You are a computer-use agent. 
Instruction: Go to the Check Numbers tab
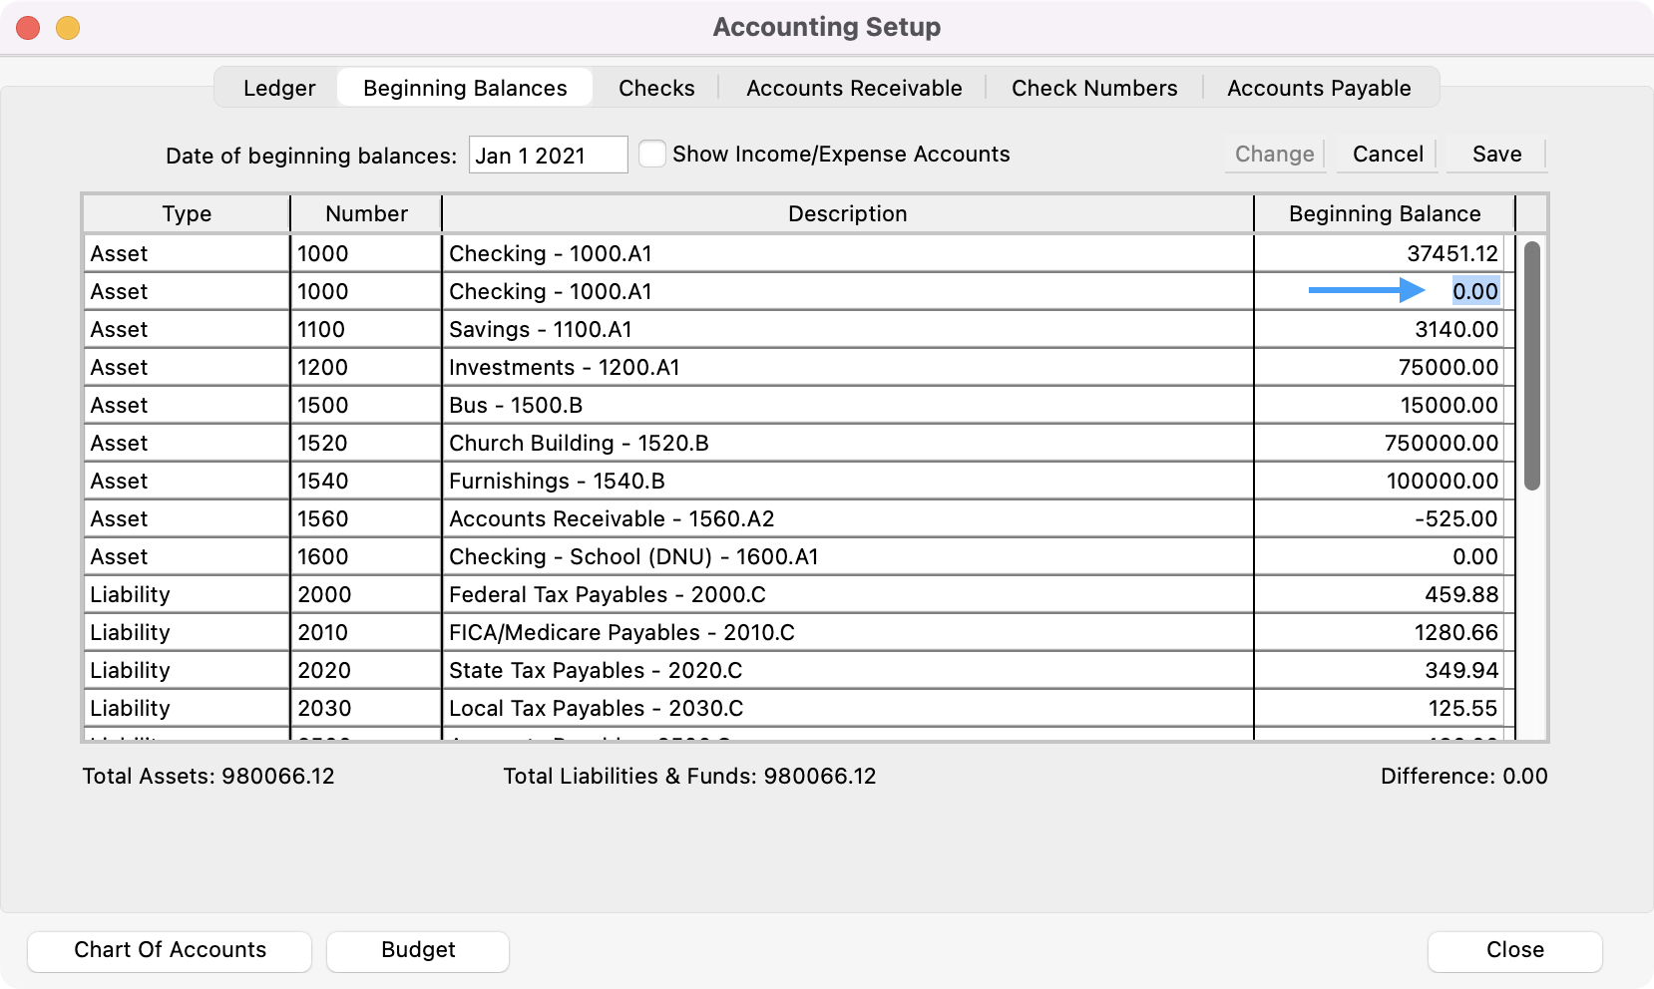point(1094,88)
